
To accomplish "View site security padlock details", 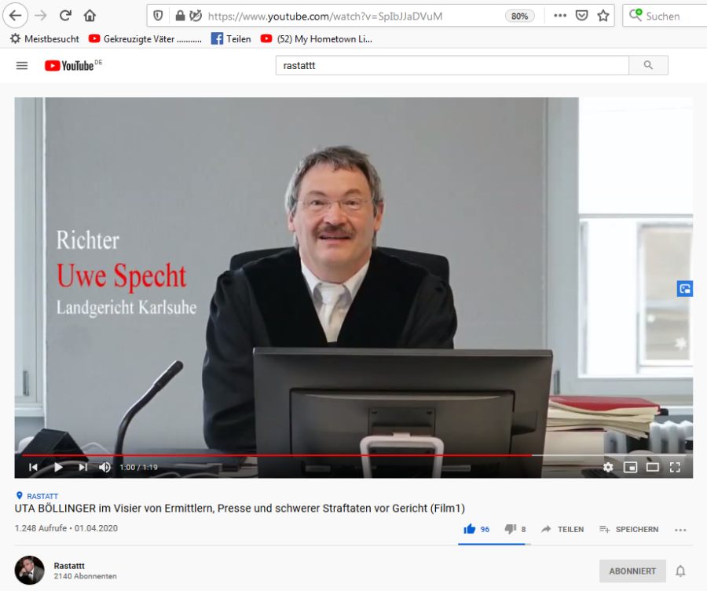I will pyautogui.click(x=180, y=16).
